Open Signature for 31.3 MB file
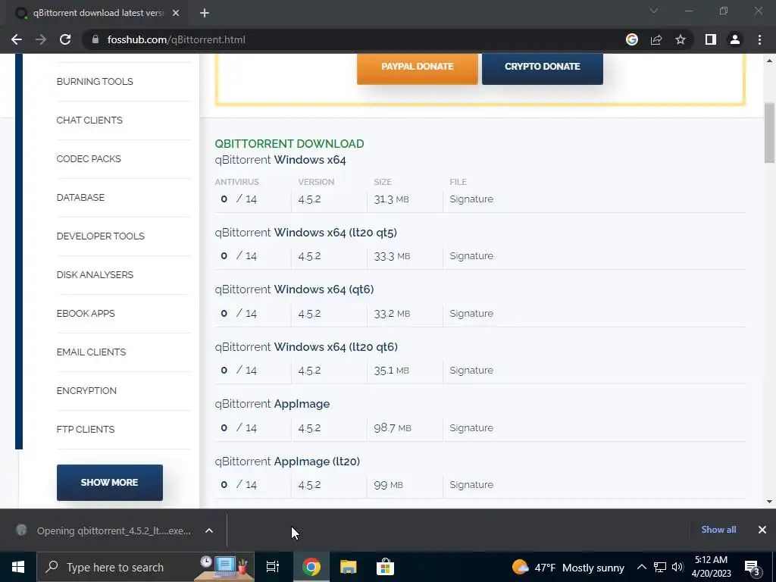776x582 pixels. tap(471, 199)
